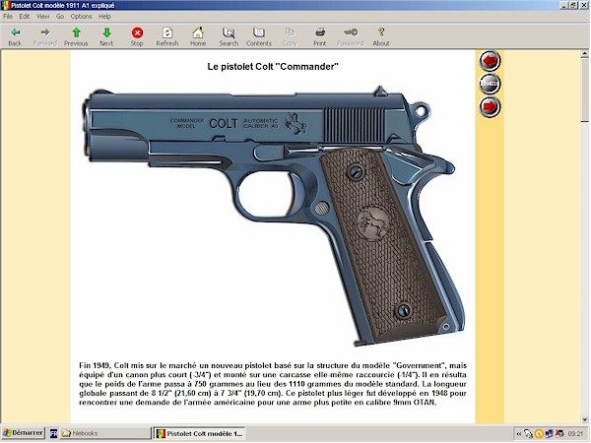Screen dimensions: 591x443
Task: Click the taskbar clock showing 09:21
Action: point(575,434)
